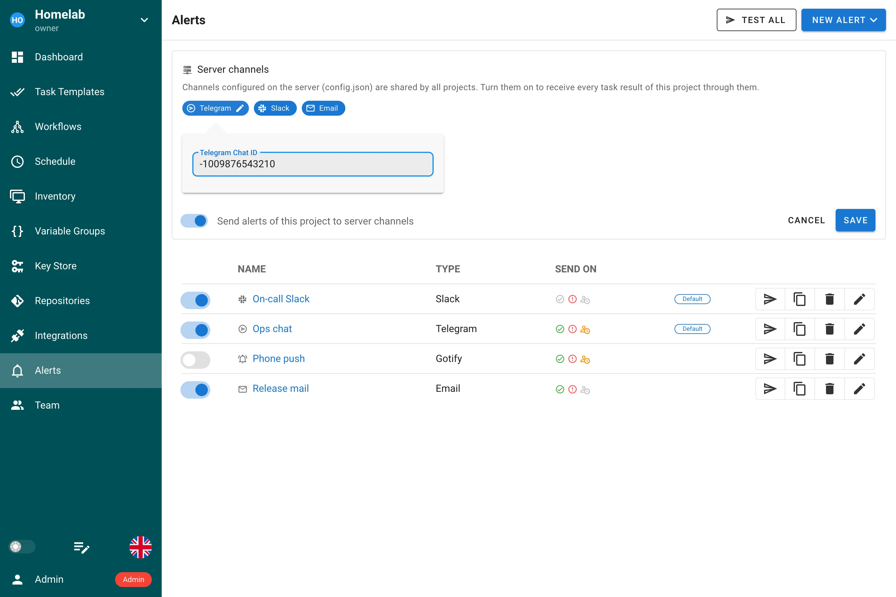
Task: Select the Slack server channel chip
Action: [x=275, y=108]
